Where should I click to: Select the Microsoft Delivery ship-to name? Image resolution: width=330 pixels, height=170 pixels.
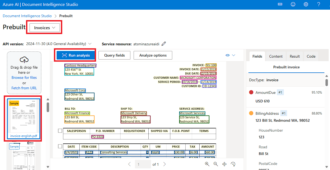(x=134, y=113)
